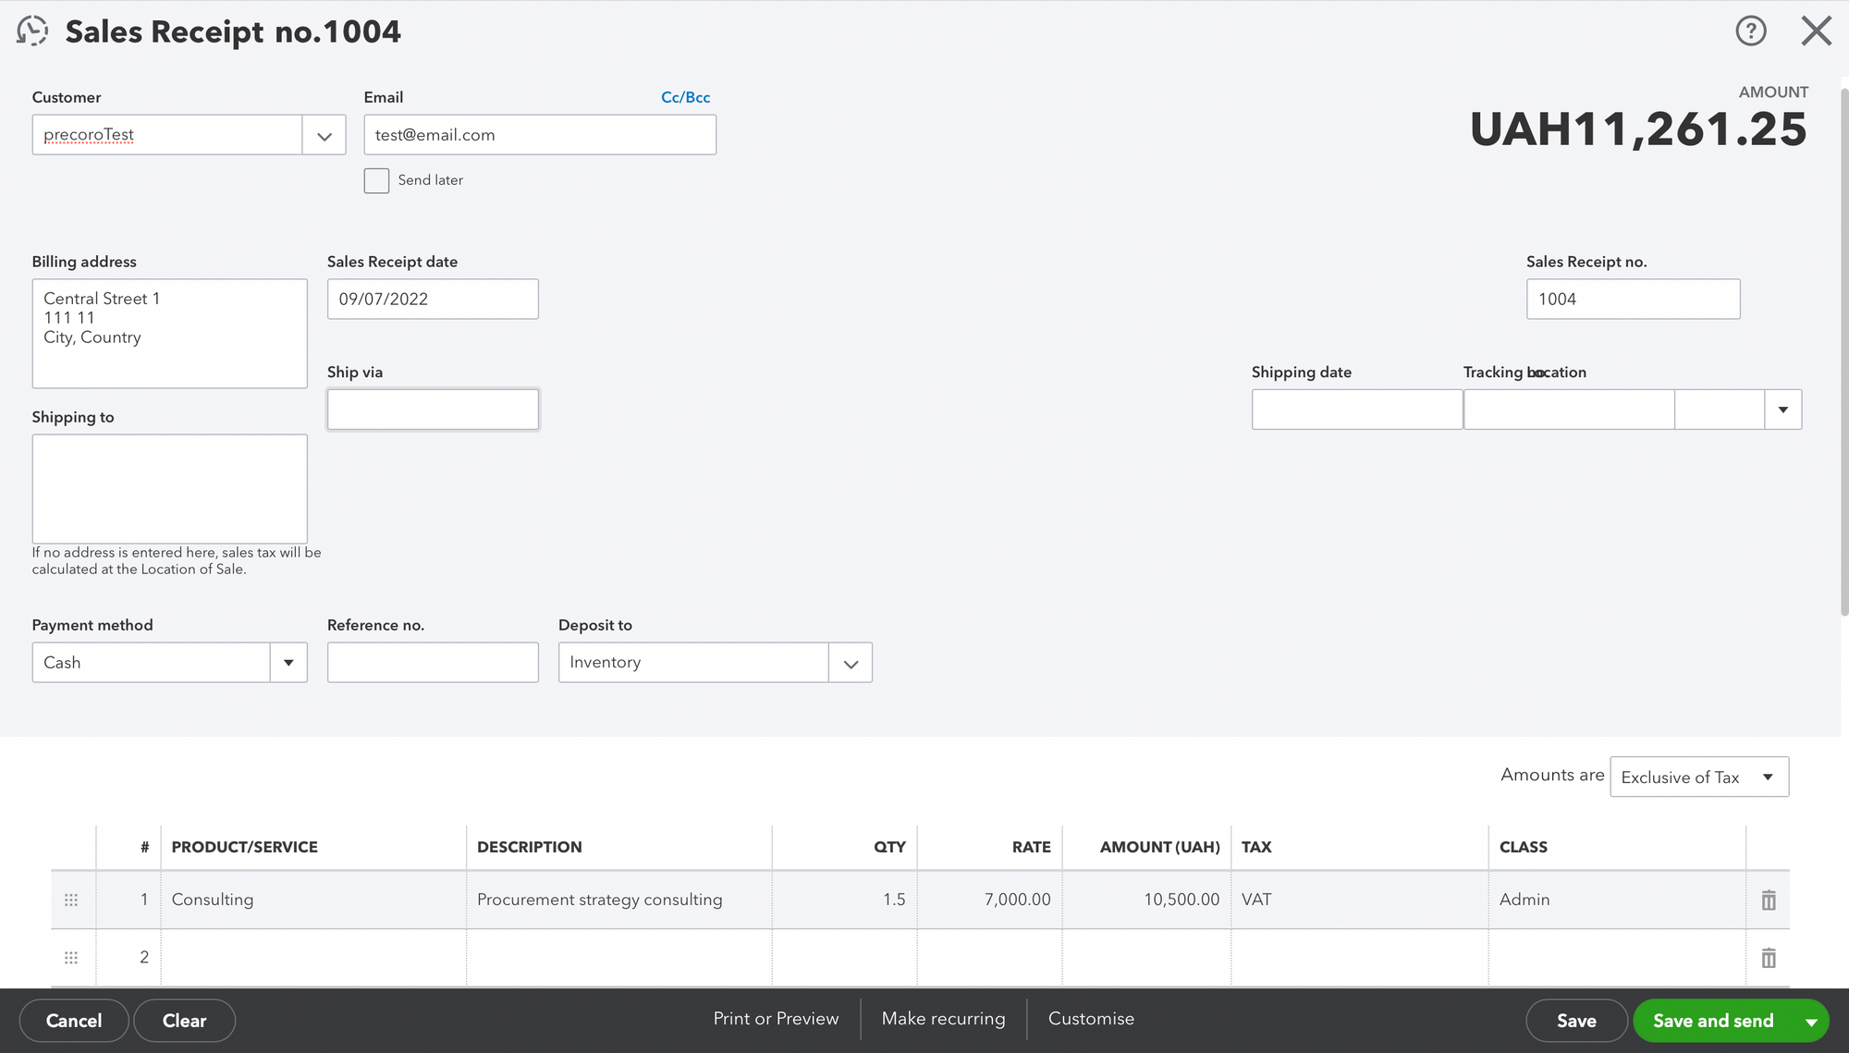Expand the Payment method dropdown
The image size is (1849, 1053).
pyautogui.click(x=288, y=662)
